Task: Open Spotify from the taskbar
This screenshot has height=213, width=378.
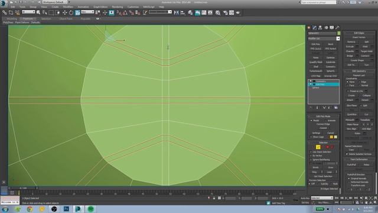Action: pos(90,209)
